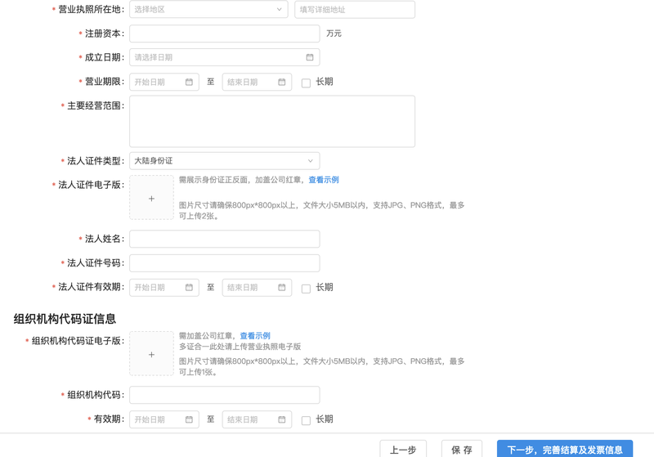This screenshot has width=654, height=457.
Task: Click the 注册资本 input field
Action: [224, 34]
